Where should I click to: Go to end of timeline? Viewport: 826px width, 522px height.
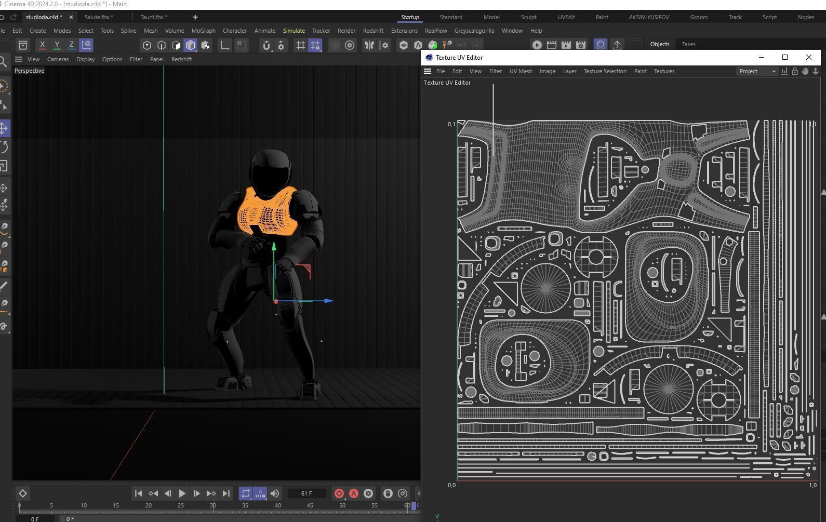coord(225,493)
